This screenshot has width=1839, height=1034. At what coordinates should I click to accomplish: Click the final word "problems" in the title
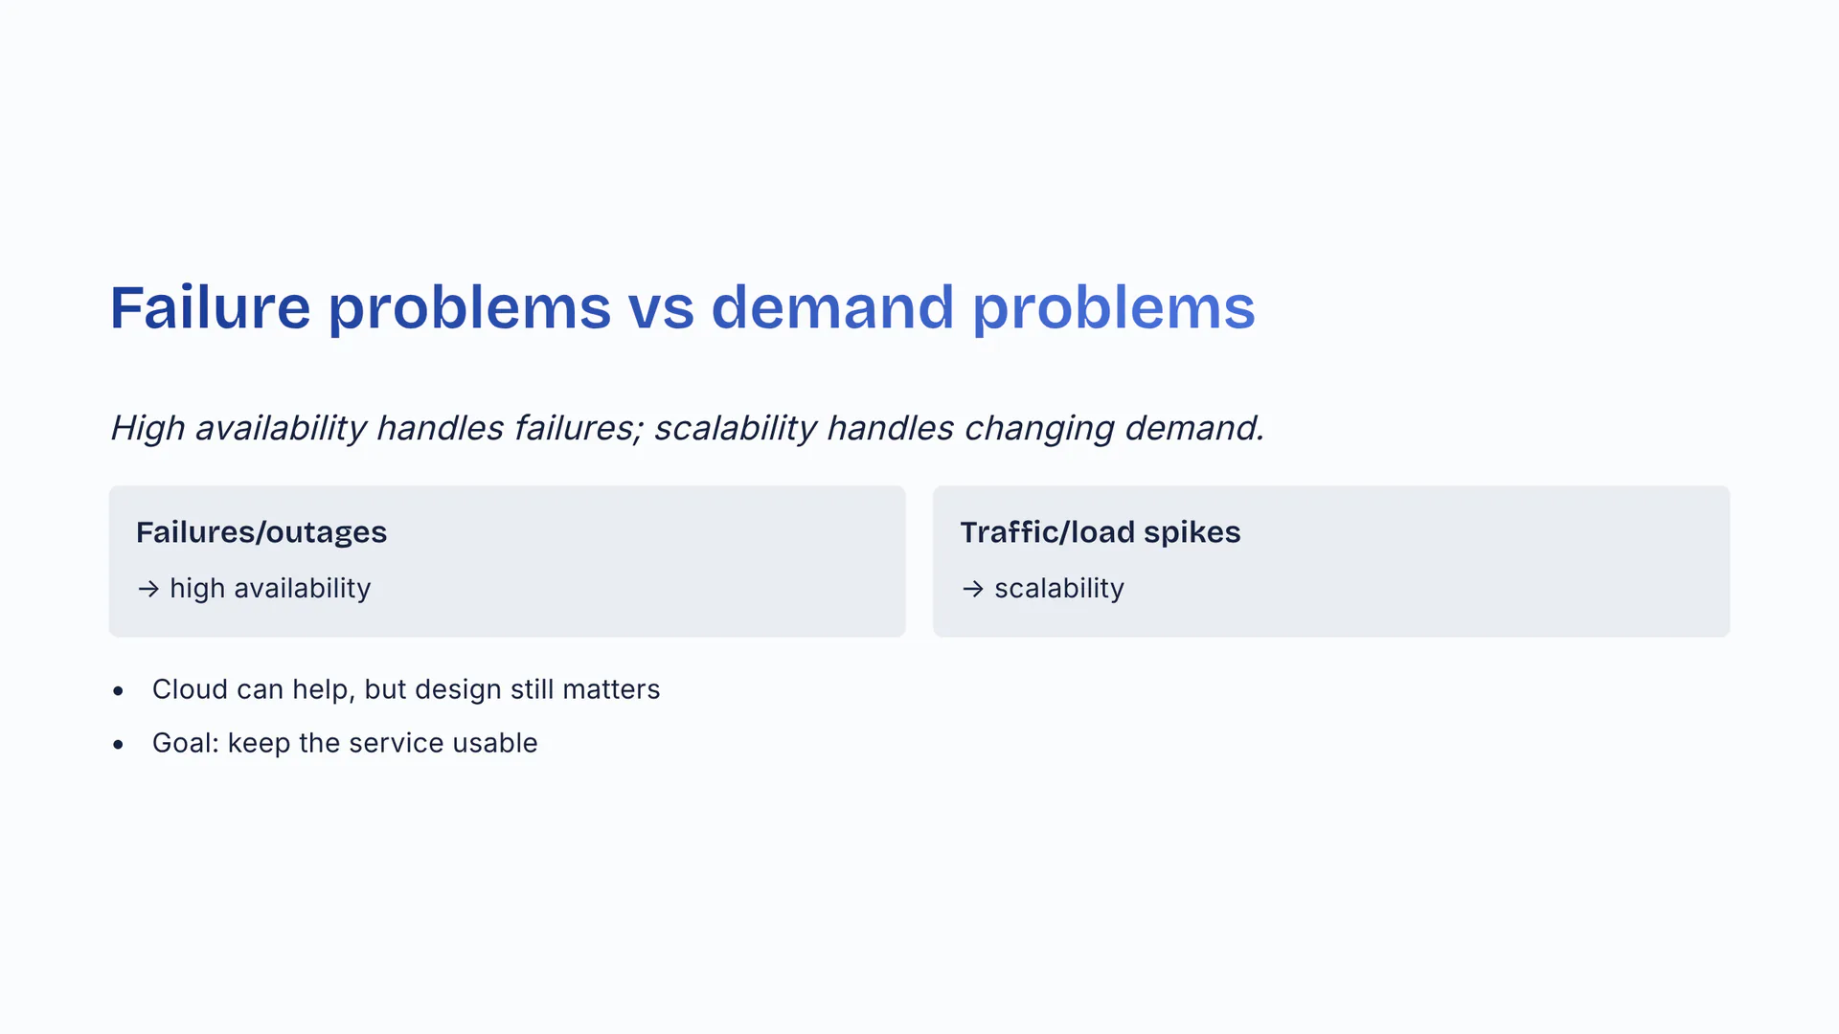point(1113,308)
